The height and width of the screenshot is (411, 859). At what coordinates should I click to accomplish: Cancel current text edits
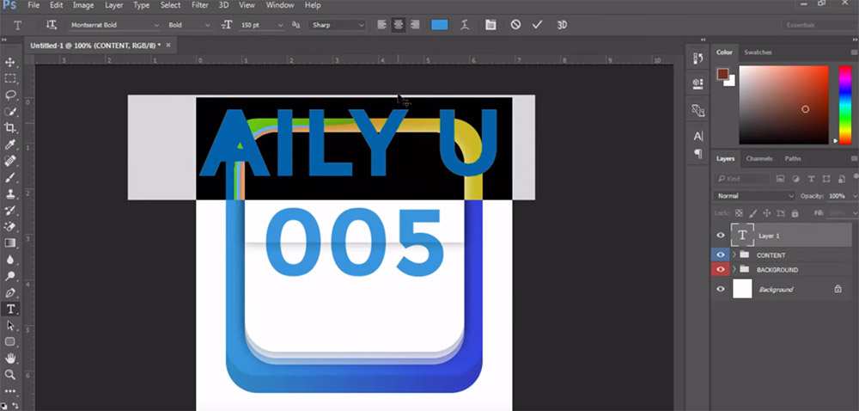click(515, 25)
